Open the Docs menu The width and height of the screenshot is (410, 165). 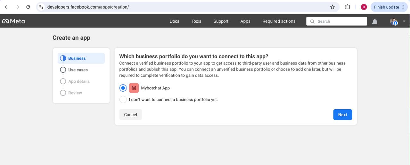(174, 21)
